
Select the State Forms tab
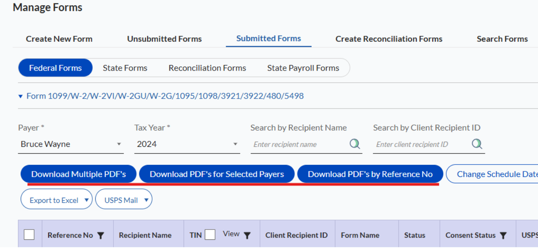point(125,68)
